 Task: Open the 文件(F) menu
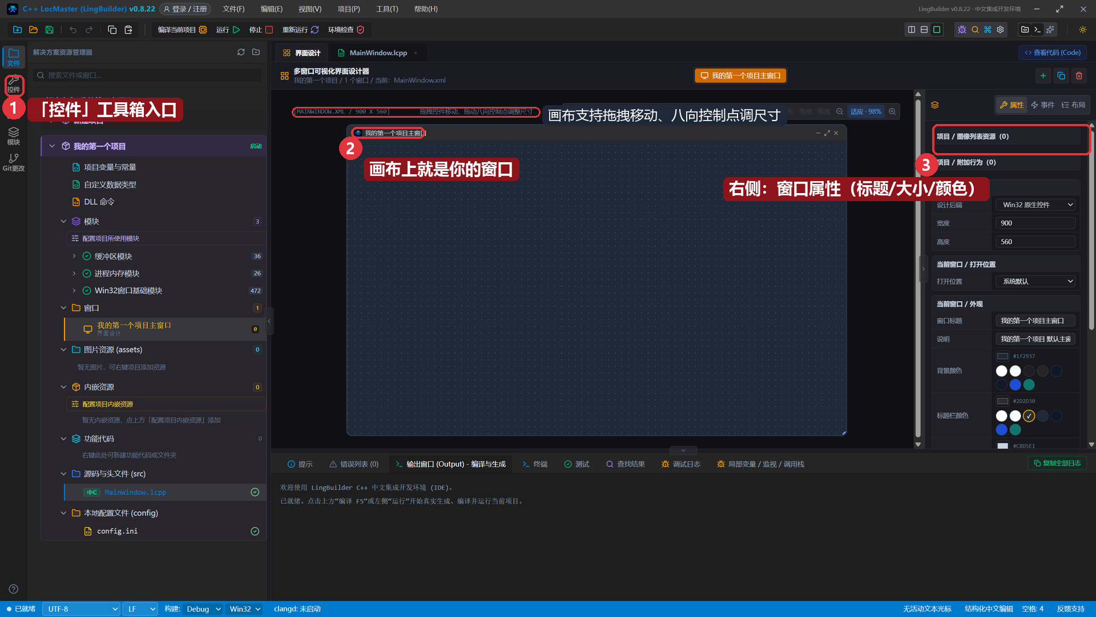[x=233, y=9]
